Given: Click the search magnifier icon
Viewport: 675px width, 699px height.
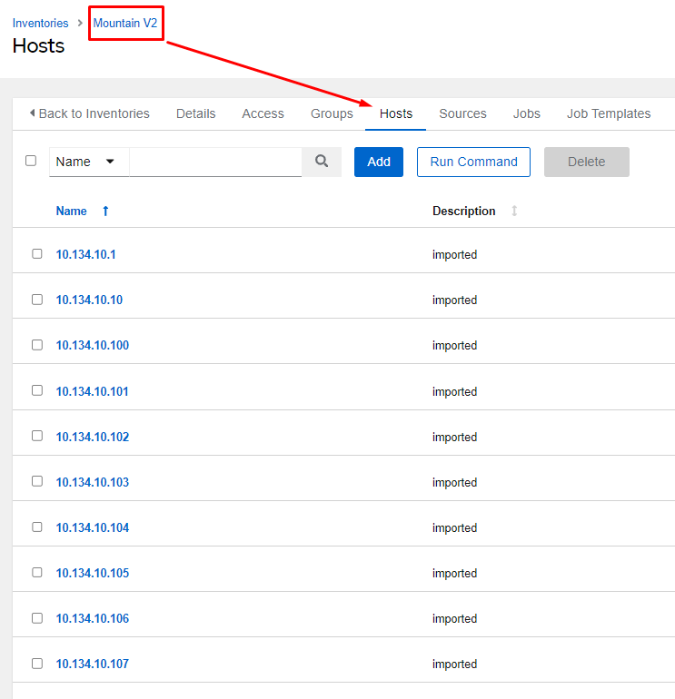Looking at the screenshot, I should (322, 162).
